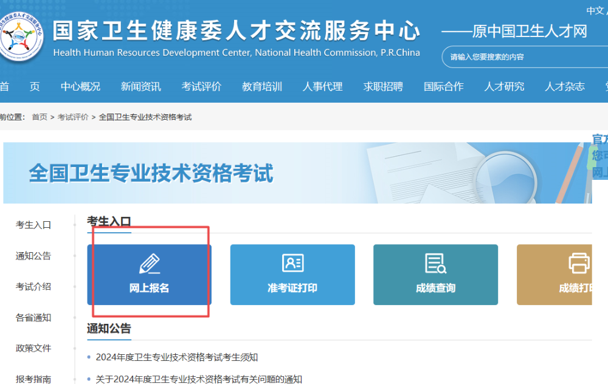The height and width of the screenshot is (384, 608).
Task: Open the 新闻资讯 navigation menu
Action: coord(141,86)
